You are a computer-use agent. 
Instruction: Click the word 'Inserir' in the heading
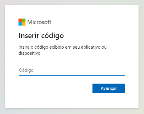click(29, 36)
